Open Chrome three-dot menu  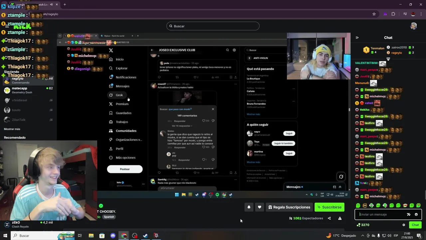421,14
